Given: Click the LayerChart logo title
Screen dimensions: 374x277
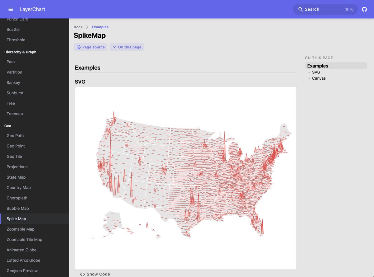Looking at the screenshot, I should coord(32,9).
